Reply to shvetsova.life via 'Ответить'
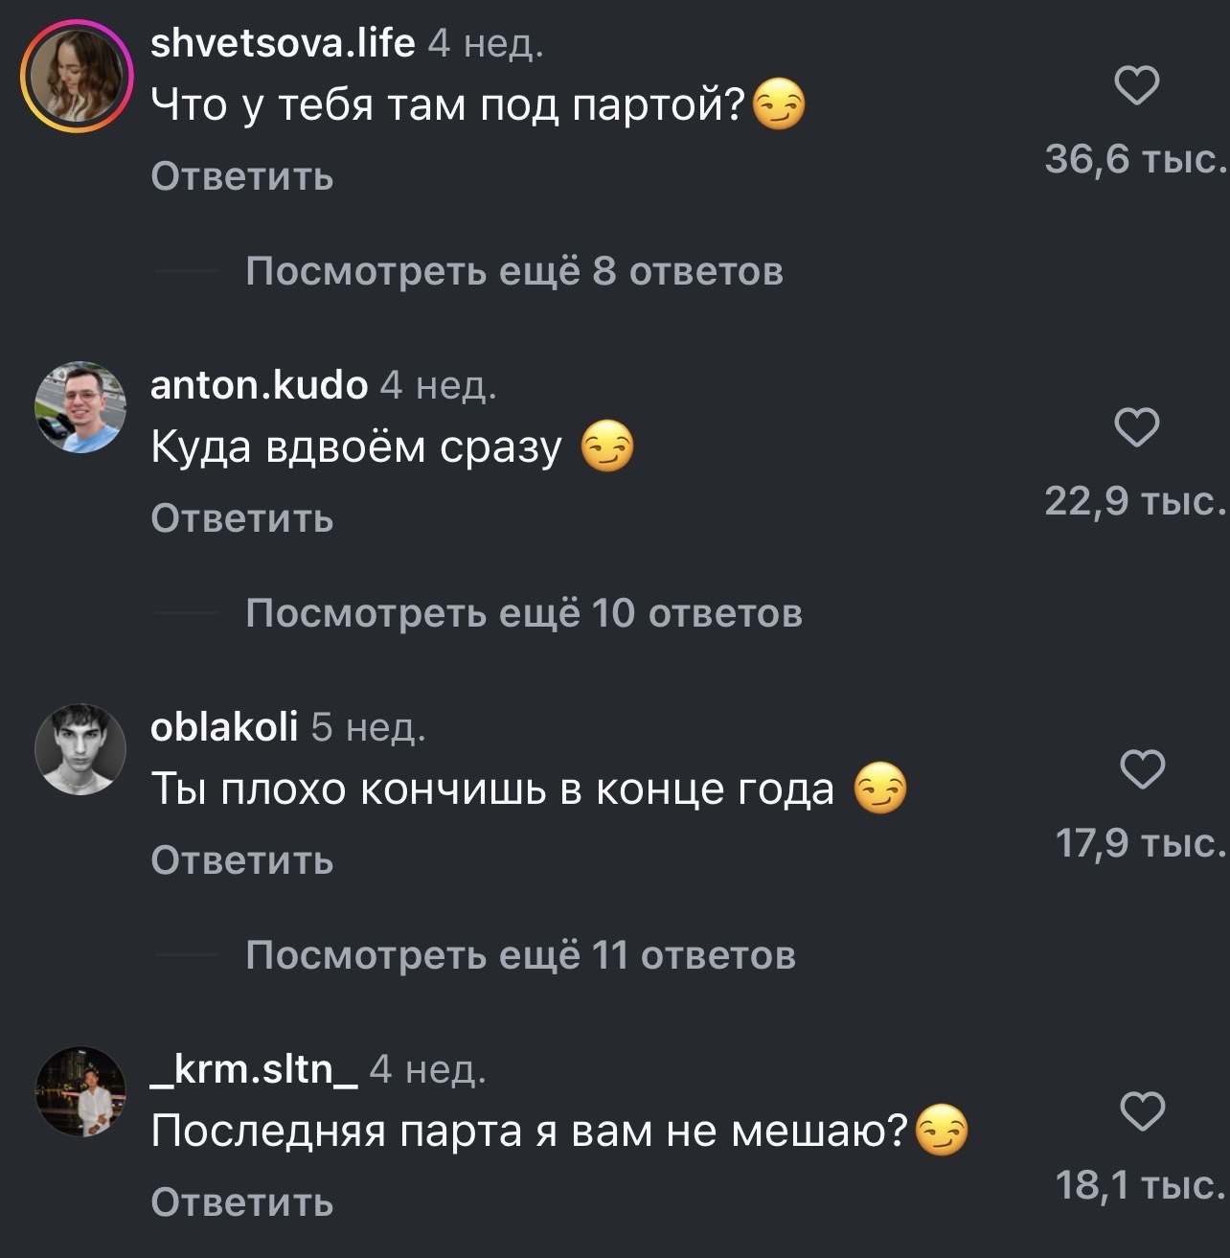 (242, 176)
